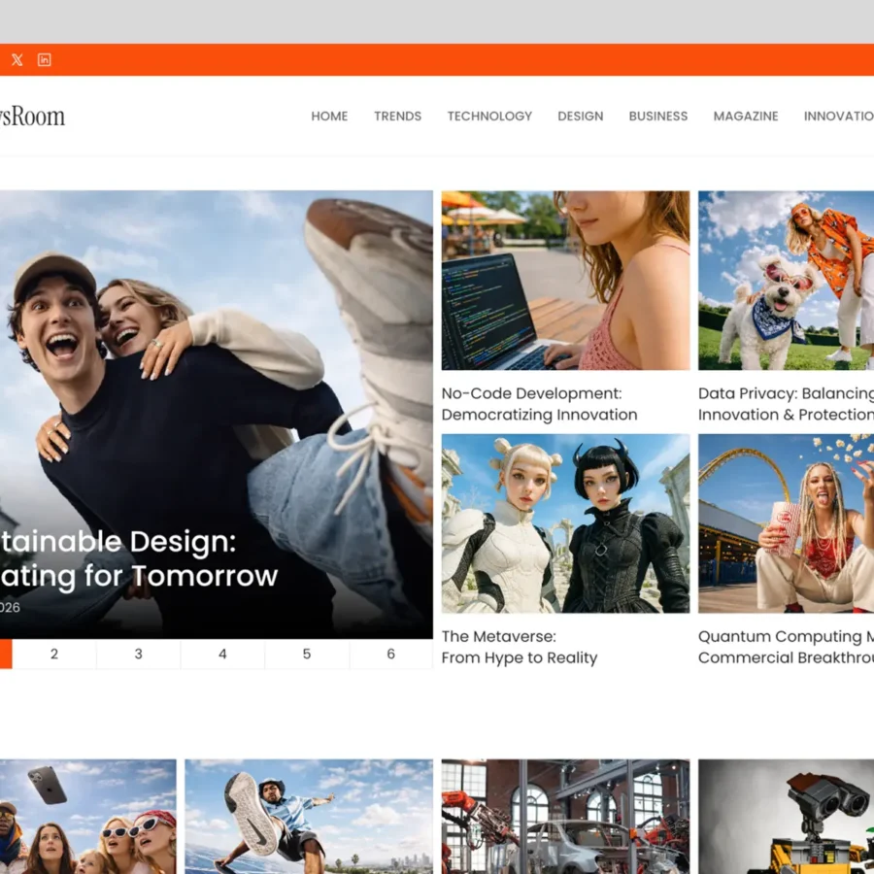Read Quantum Computing commercial breakthrough article
Image resolution: width=874 pixels, height=874 pixels.
pos(786,647)
